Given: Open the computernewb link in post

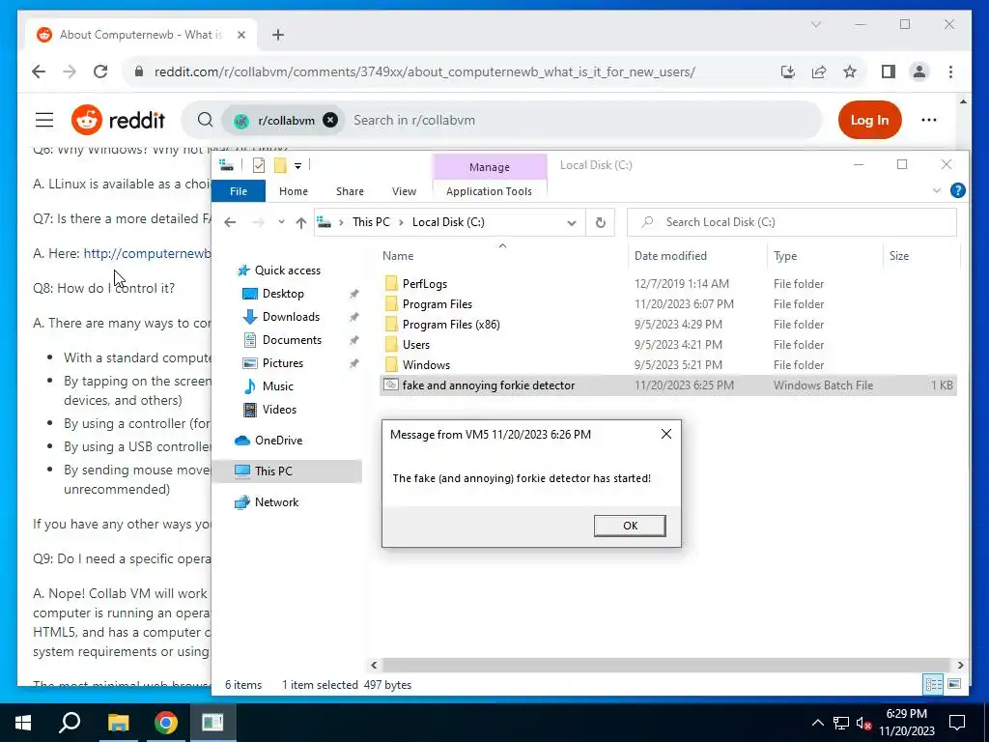Looking at the screenshot, I should (x=147, y=254).
